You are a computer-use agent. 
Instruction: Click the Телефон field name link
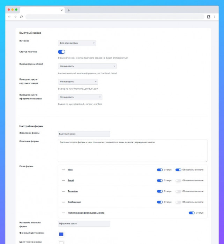73,191
